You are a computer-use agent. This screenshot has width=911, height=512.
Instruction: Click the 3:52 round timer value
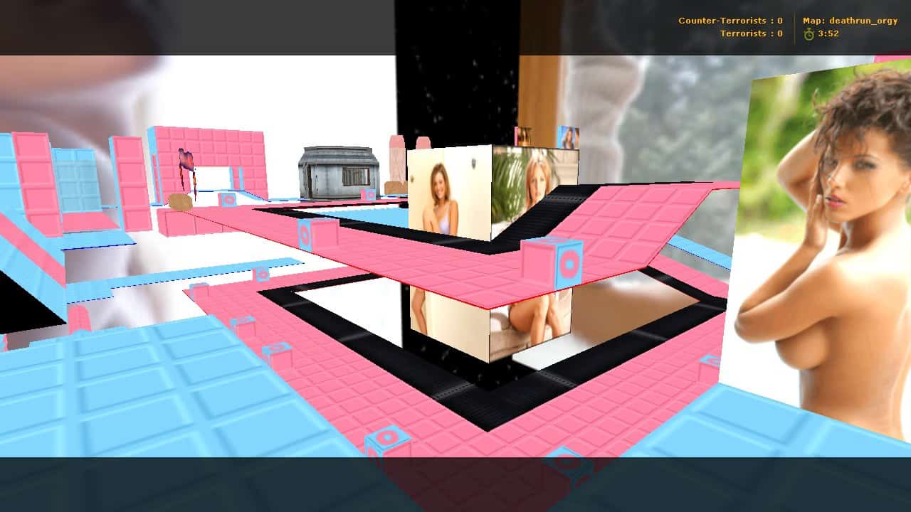point(828,33)
